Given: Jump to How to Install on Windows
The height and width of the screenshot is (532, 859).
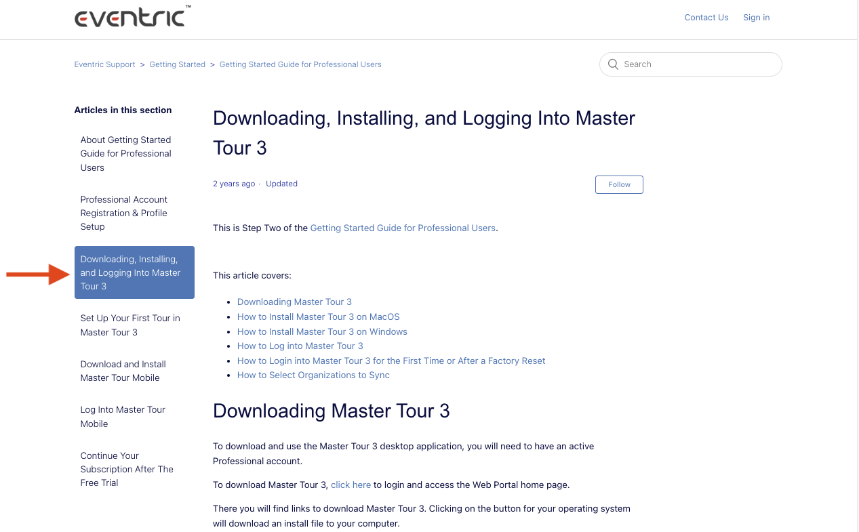Looking at the screenshot, I should [322, 332].
